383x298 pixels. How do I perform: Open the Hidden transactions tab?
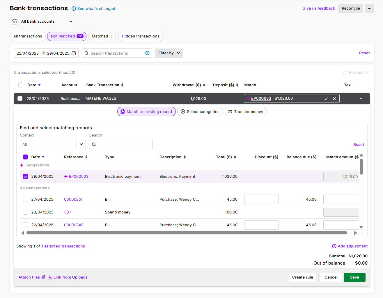coord(141,36)
